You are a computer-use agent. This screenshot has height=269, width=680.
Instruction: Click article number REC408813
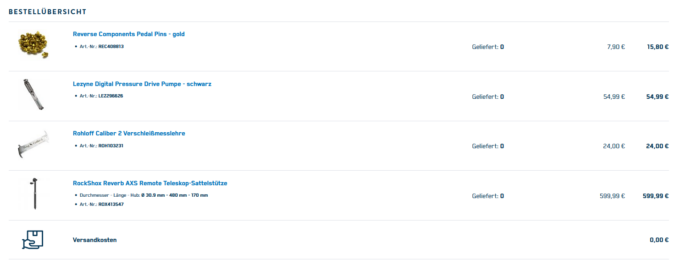(111, 47)
